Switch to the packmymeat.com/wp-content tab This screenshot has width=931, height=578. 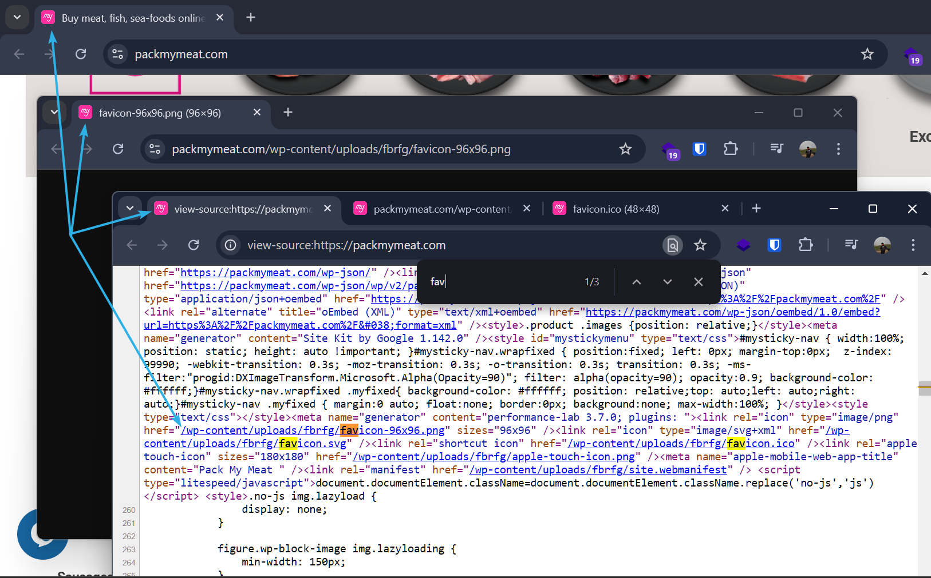pos(442,209)
